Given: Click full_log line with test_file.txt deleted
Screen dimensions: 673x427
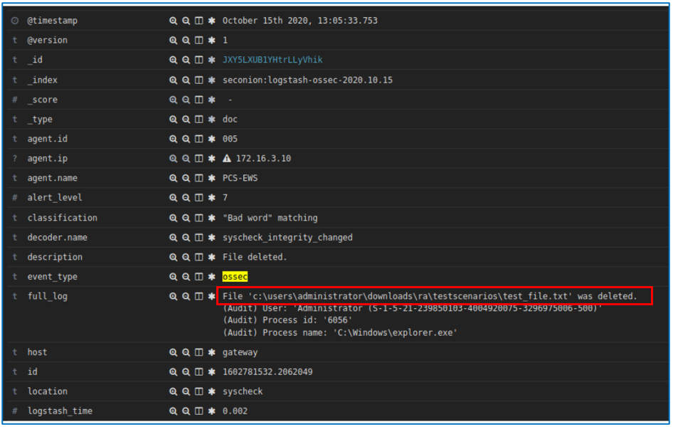Looking at the screenshot, I should [430, 297].
